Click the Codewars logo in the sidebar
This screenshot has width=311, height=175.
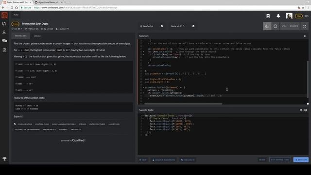coord(4,15)
